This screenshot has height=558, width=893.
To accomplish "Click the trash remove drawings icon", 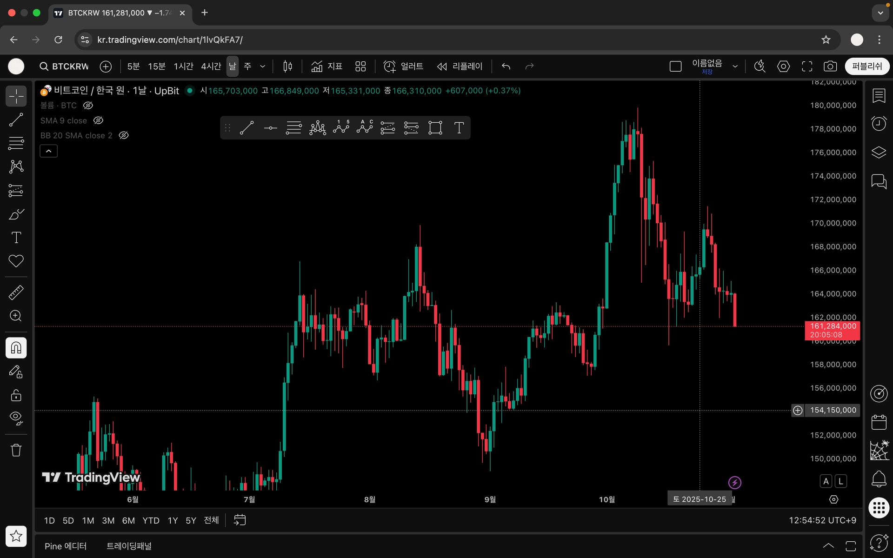I will (x=16, y=450).
